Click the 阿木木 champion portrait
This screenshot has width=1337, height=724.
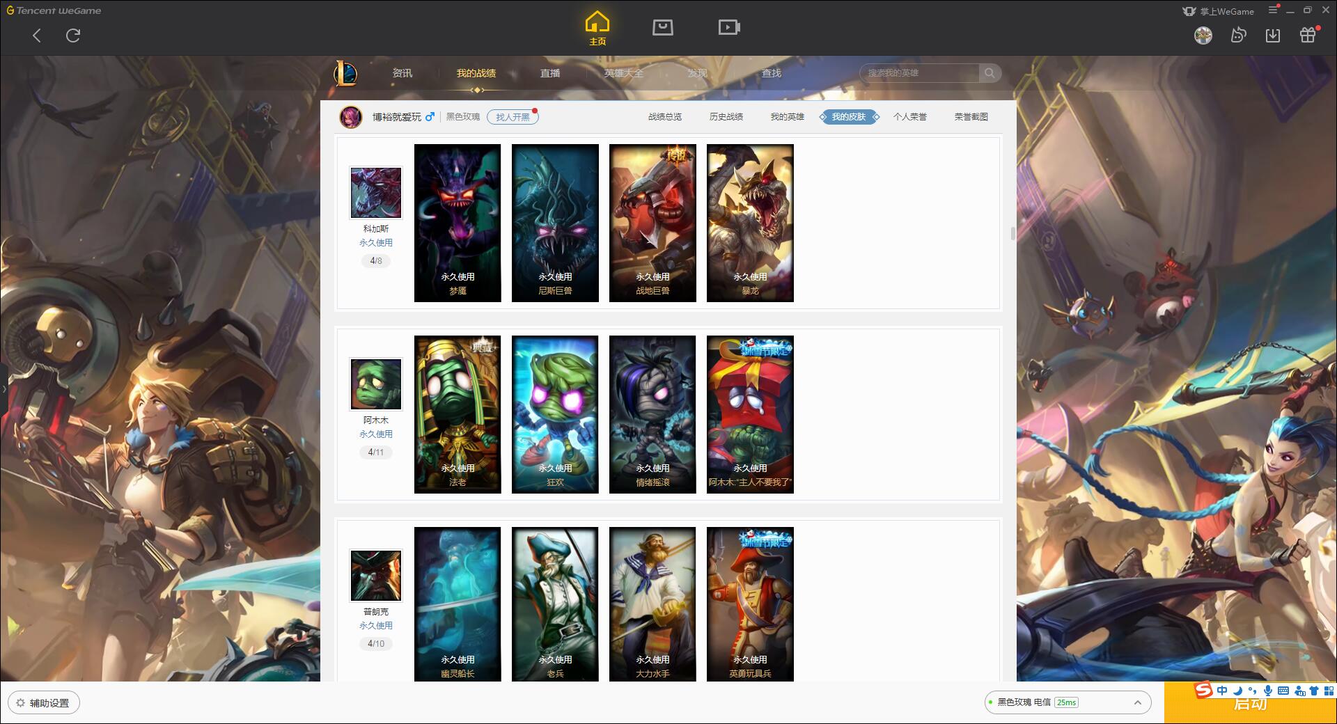376,384
